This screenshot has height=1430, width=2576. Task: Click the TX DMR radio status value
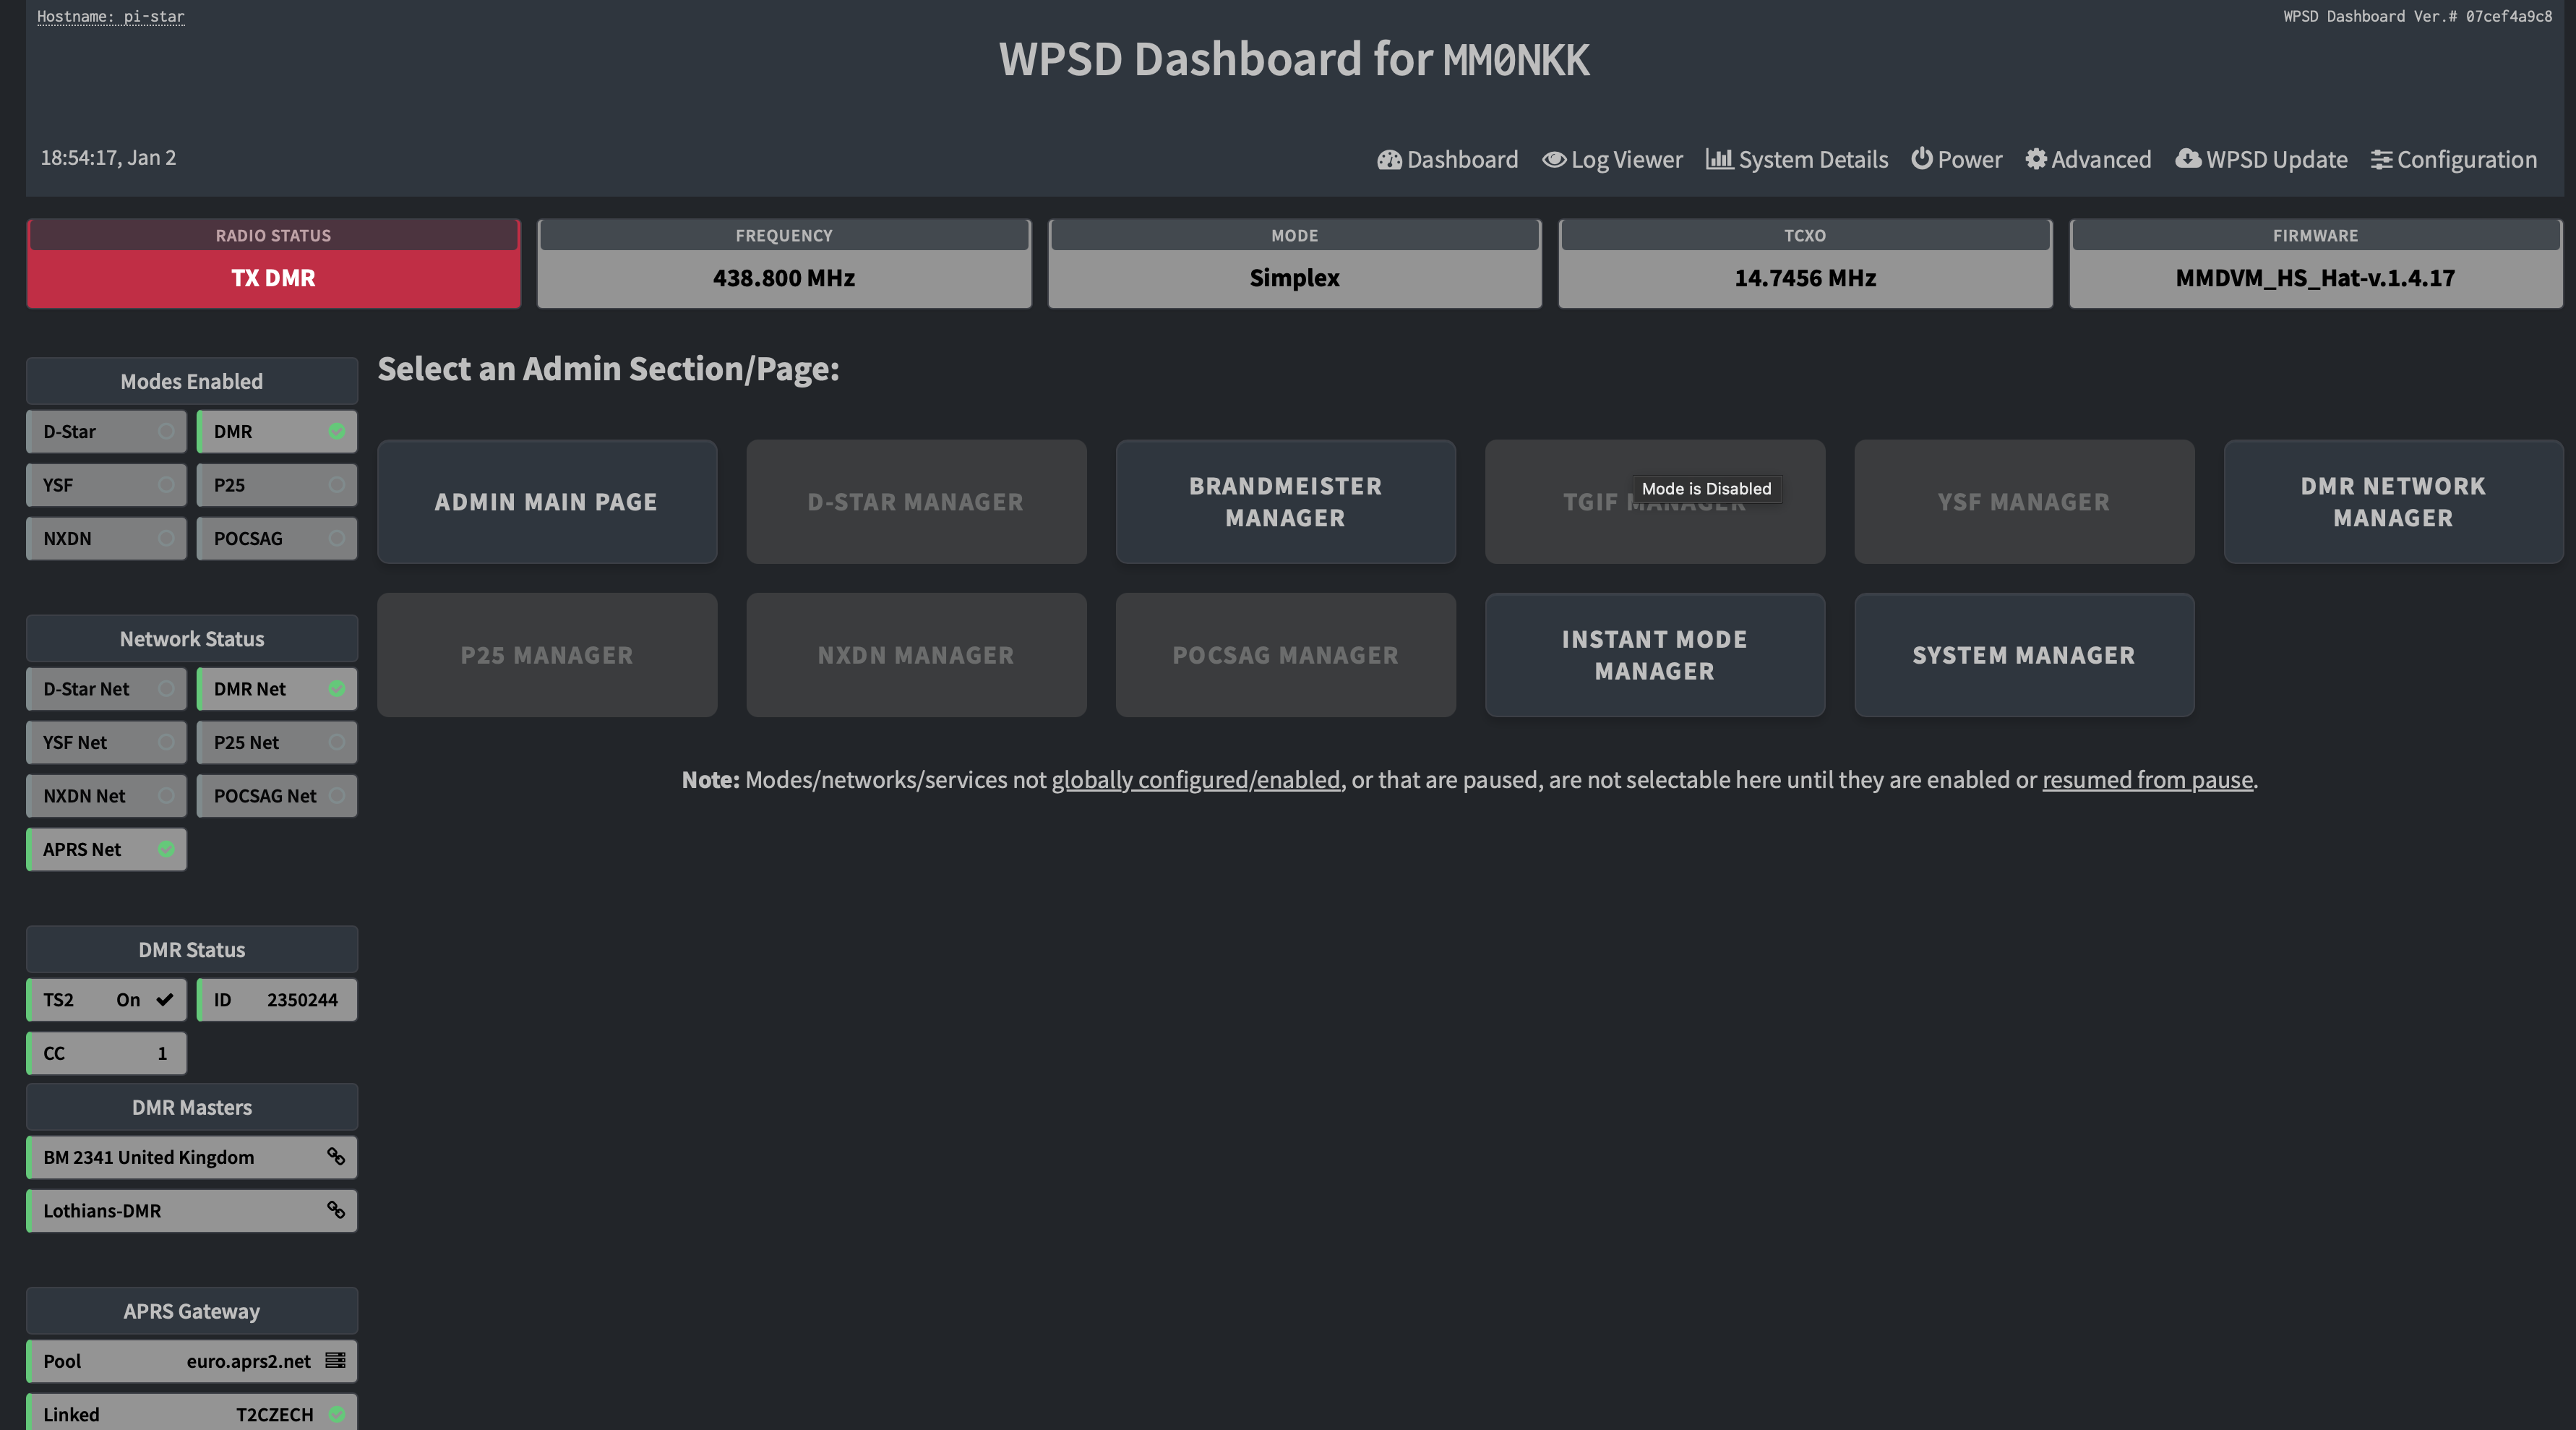(273, 278)
